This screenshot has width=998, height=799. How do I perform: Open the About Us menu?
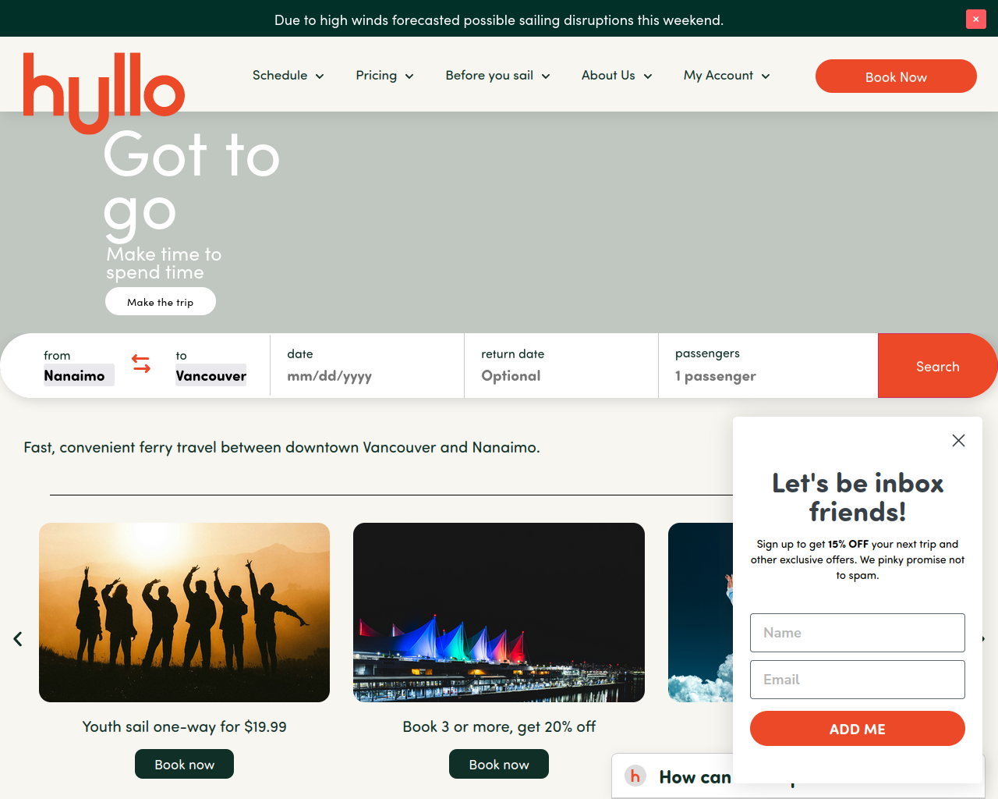point(617,76)
